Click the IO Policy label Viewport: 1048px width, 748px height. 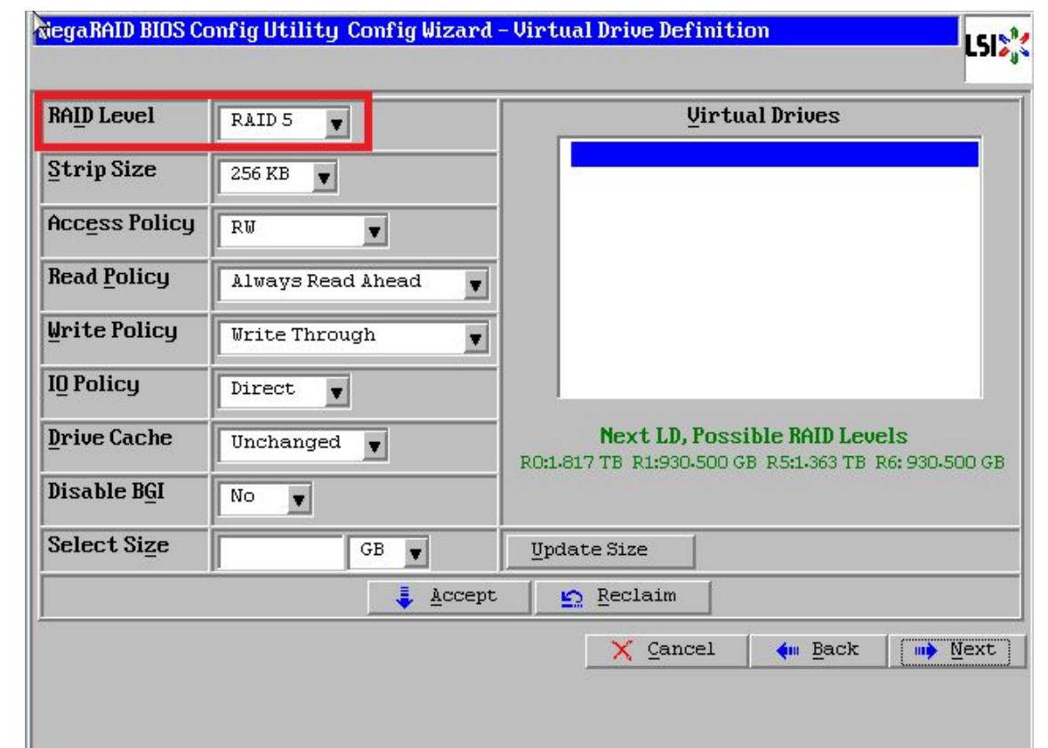[93, 384]
